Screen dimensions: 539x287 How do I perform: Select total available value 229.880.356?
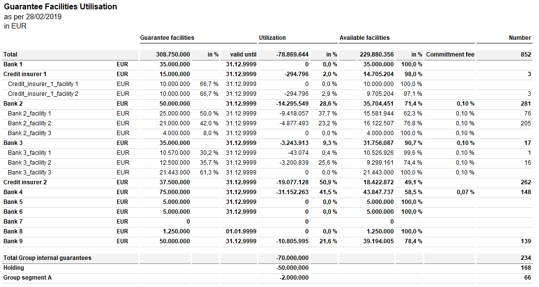[x=377, y=55]
